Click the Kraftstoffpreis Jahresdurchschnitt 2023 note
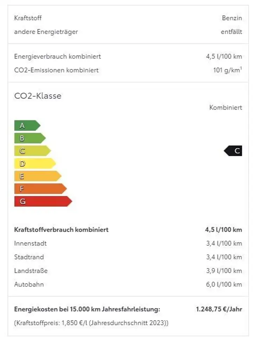This screenshot has width=254, height=337. tap(91, 323)
